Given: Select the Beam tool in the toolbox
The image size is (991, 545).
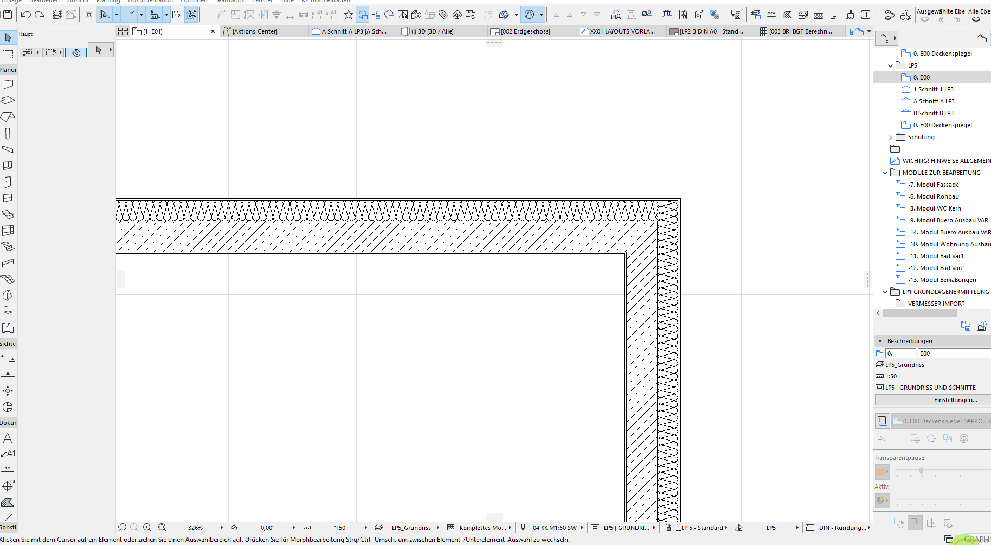Looking at the screenshot, I should (8, 149).
